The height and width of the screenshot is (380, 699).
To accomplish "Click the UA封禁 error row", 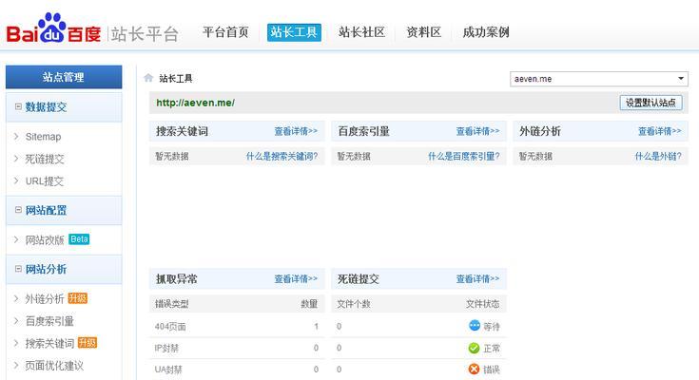I will point(237,370).
